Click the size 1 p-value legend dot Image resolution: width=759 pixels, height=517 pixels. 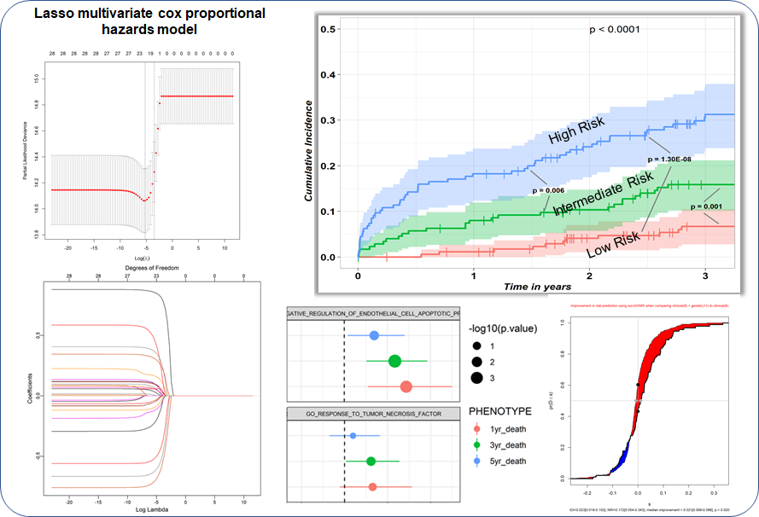point(476,346)
